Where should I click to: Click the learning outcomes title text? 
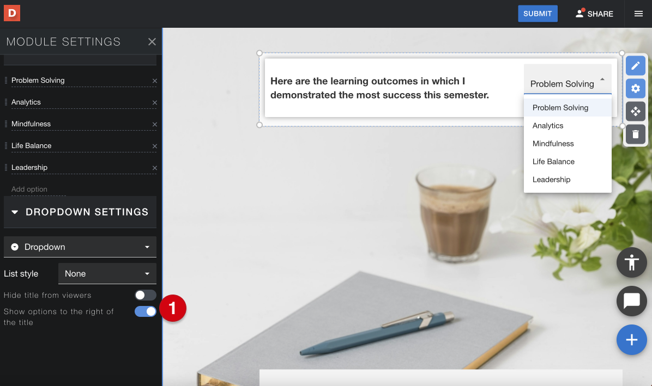pyautogui.click(x=379, y=88)
